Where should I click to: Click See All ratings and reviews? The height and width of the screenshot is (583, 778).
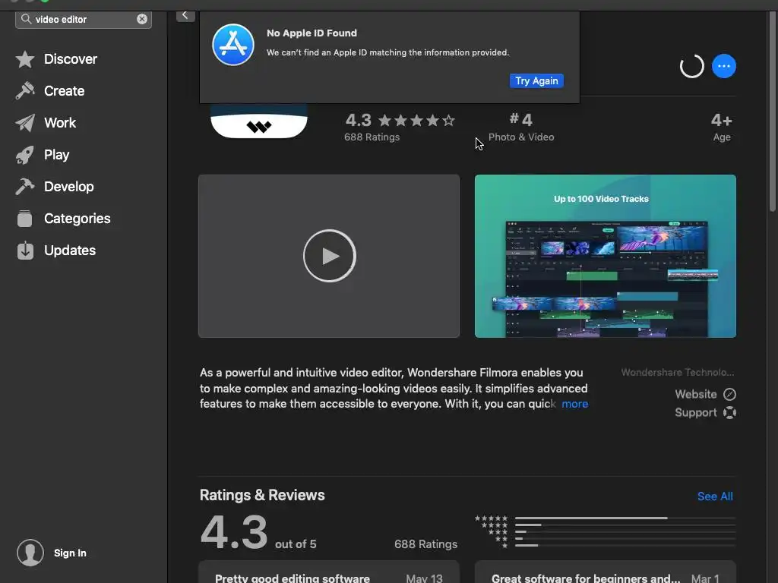[714, 496]
